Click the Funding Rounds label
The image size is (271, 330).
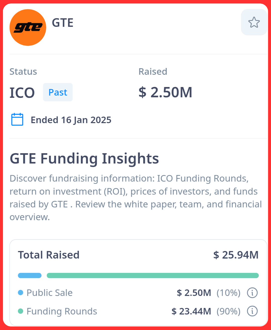click(62, 311)
